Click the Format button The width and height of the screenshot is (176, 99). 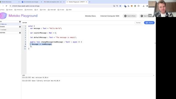coord(138,23)
